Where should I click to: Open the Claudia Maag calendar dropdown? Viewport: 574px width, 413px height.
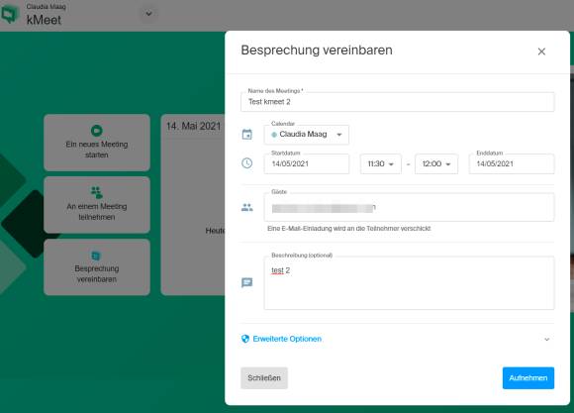pos(307,135)
